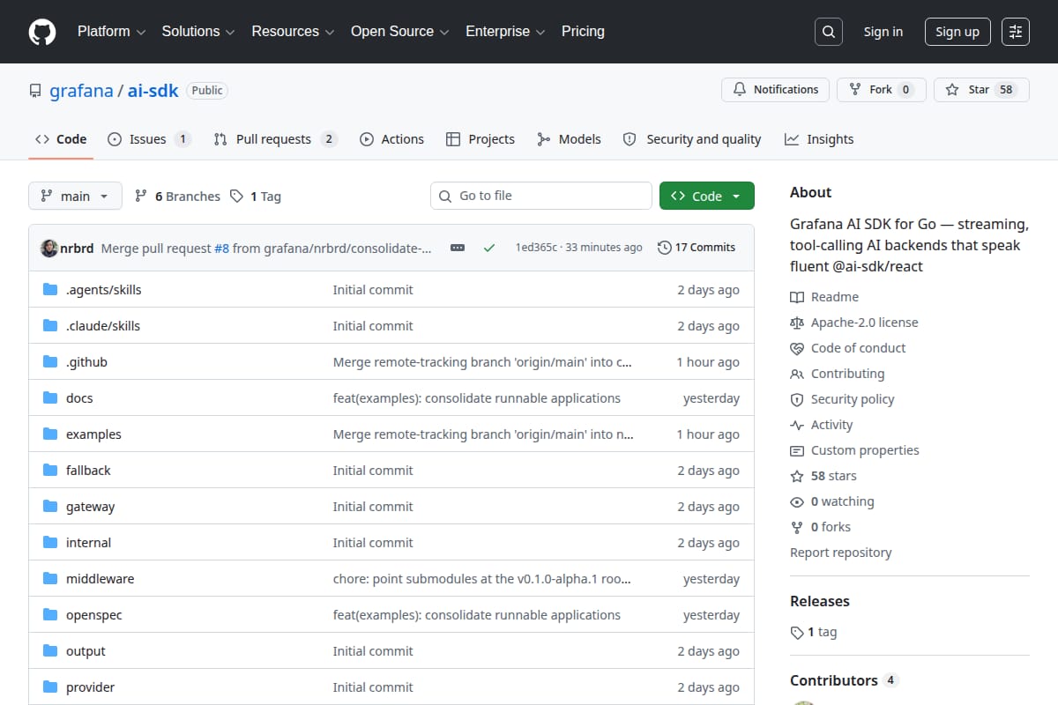This screenshot has width=1058, height=705.
Task: Open pull request #8 link
Action: [221, 249]
